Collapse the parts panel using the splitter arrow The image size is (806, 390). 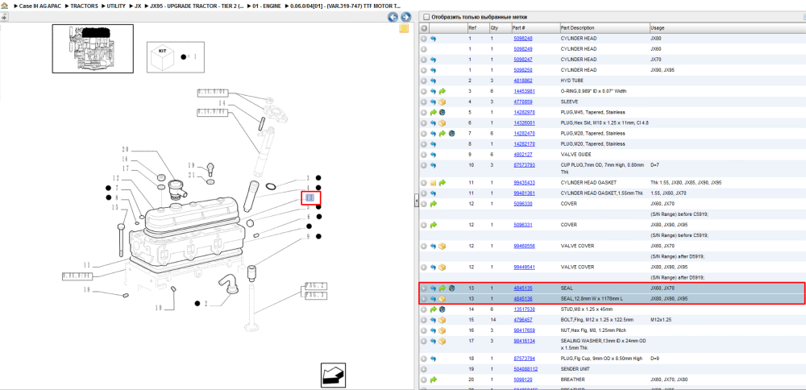(417, 202)
